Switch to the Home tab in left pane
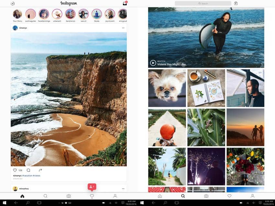The image size is (275, 206). (x=22, y=196)
